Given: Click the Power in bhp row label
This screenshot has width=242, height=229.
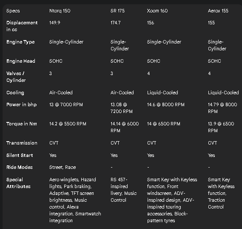Looking at the screenshot, I should coord(21,104).
